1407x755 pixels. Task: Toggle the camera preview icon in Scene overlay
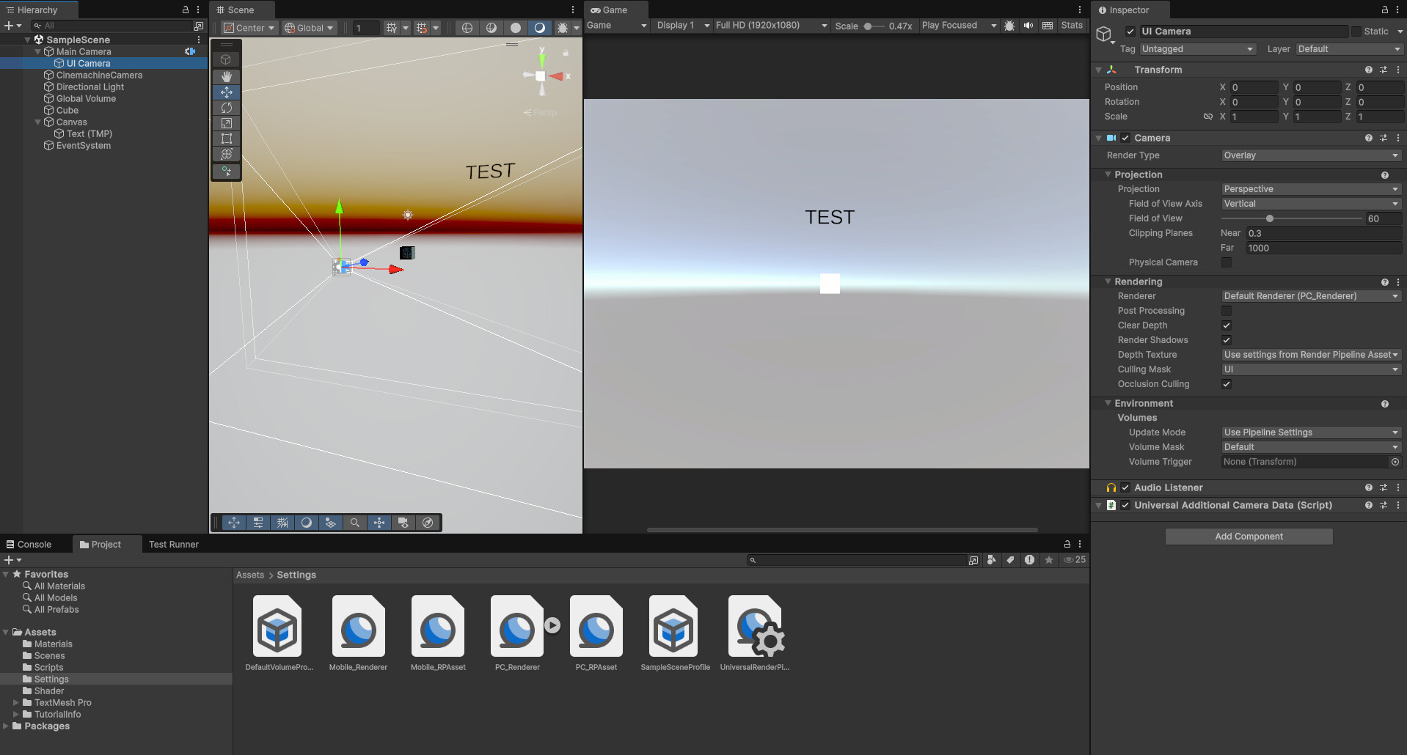[403, 523]
